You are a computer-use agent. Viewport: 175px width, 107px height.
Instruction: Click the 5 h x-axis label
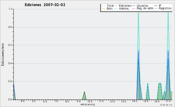(x=34, y=101)
